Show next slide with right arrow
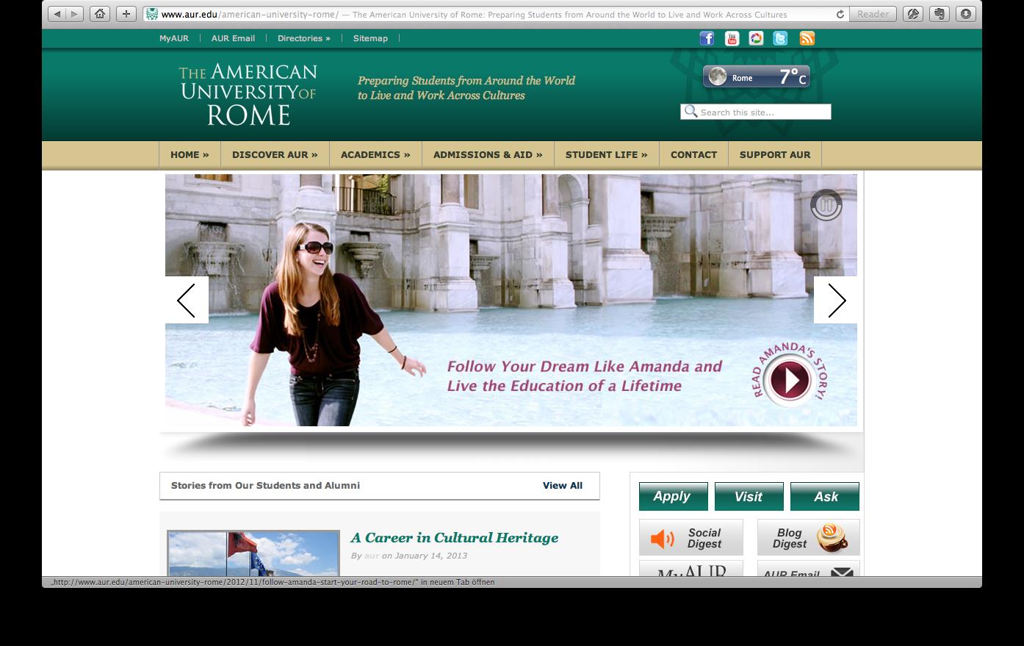 tap(836, 300)
